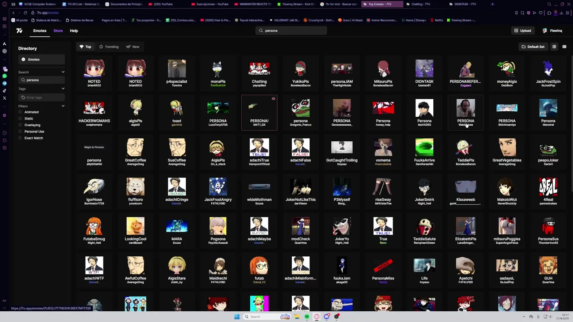
Task: Click the Upload button
Action: click(x=522, y=31)
